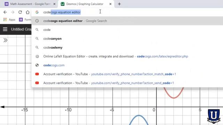Click the Google G icon in address bar

(37, 12)
